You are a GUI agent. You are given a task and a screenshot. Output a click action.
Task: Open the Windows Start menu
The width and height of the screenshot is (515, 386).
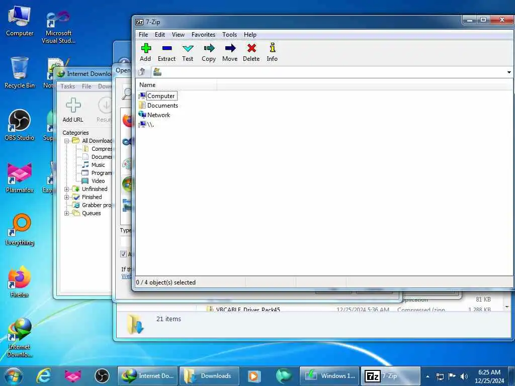[x=14, y=376]
